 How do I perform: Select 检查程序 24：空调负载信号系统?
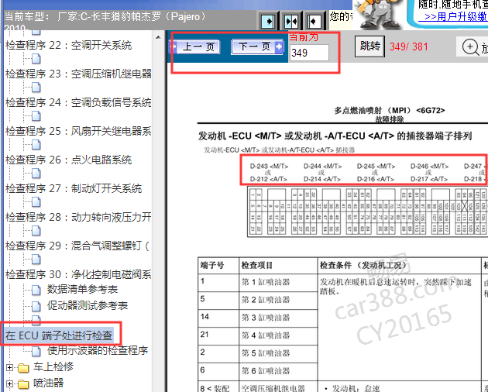pyautogui.click(x=78, y=102)
